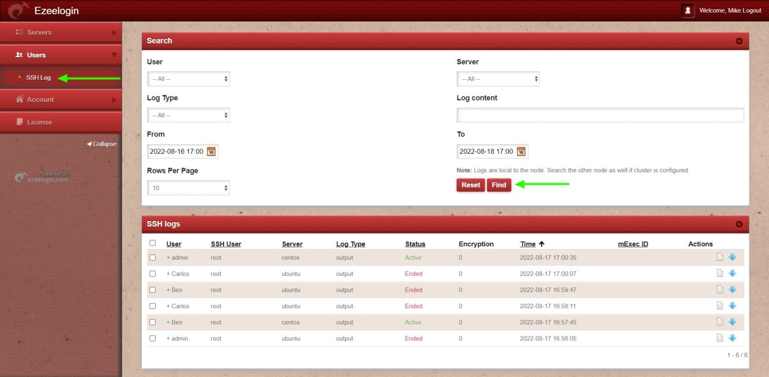Open the Rows Per Page dropdown
This screenshot has height=377, width=769.
tap(189, 188)
